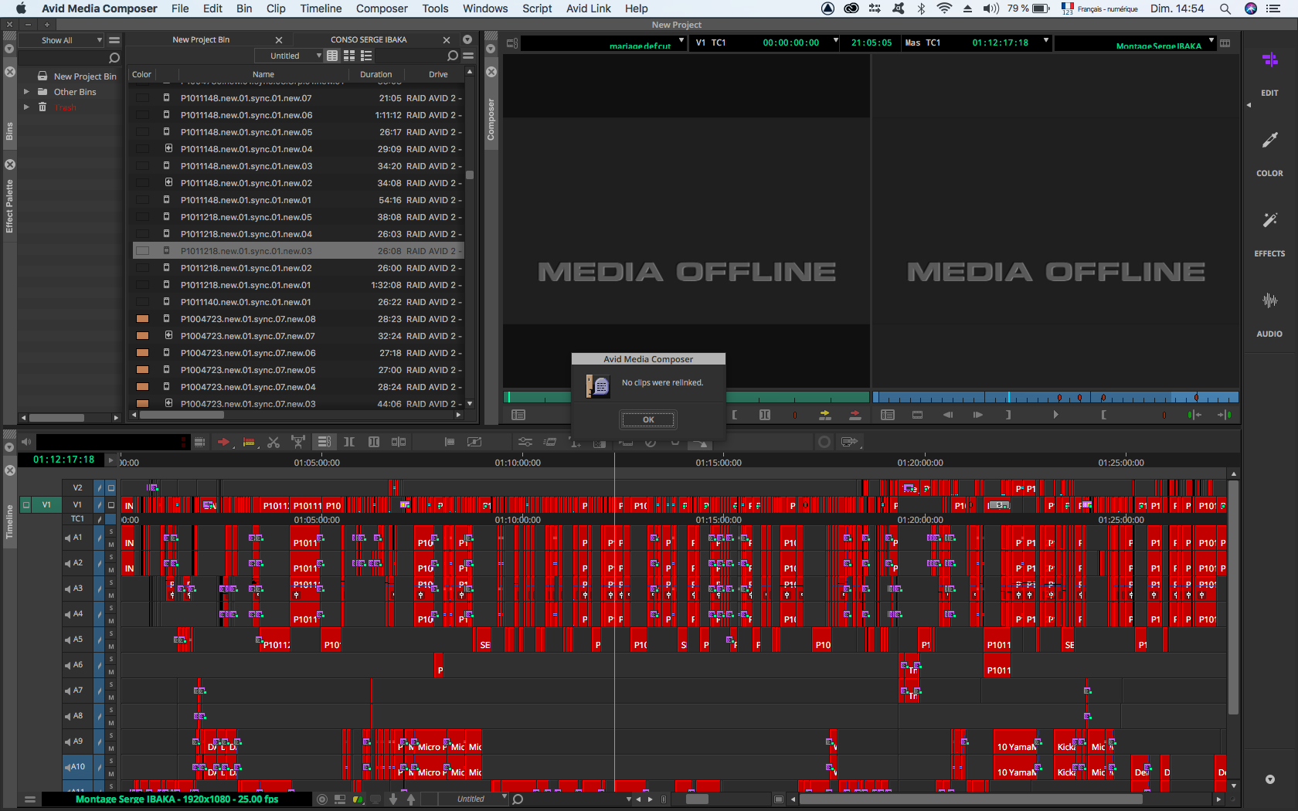Screen dimensions: 1298x811
Task: Switch to the New Project Bin tab
Action: 201,39
